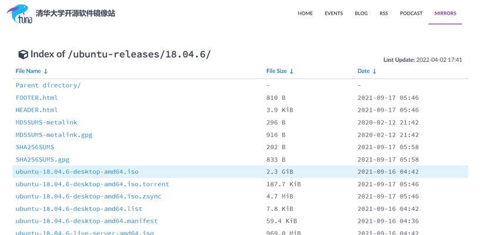Image resolution: width=488 pixels, height=235 pixels.
Task: Click the date in the SHA256SUMS.gpg row
Action: [x=388, y=159]
